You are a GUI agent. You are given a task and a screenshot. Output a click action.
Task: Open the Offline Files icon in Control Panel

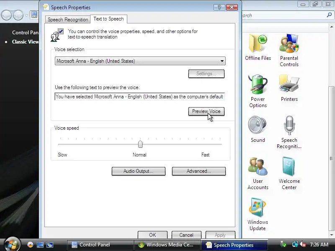258,47
